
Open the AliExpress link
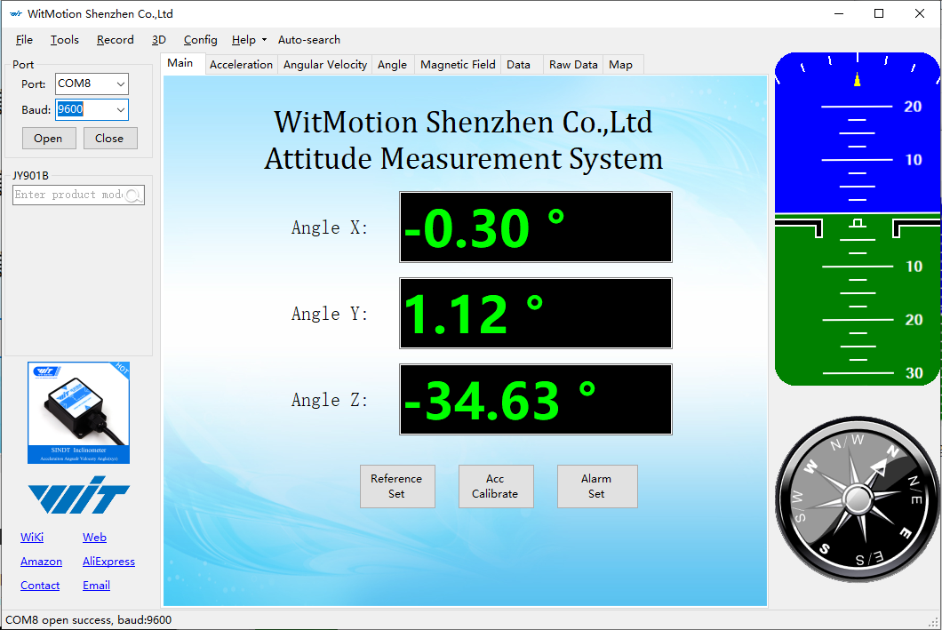(x=108, y=561)
